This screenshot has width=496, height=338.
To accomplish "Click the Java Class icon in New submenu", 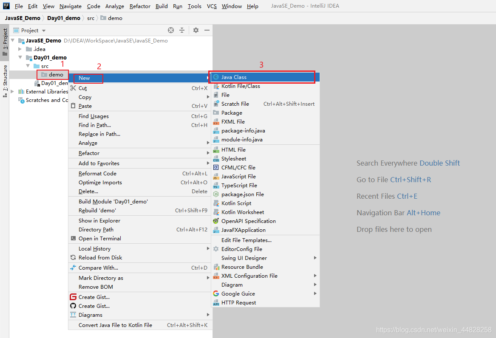I will click(216, 77).
